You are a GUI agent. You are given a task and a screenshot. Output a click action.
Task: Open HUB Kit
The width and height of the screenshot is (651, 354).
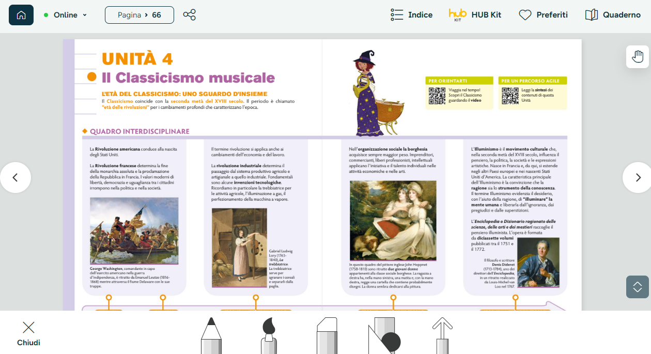click(475, 15)
